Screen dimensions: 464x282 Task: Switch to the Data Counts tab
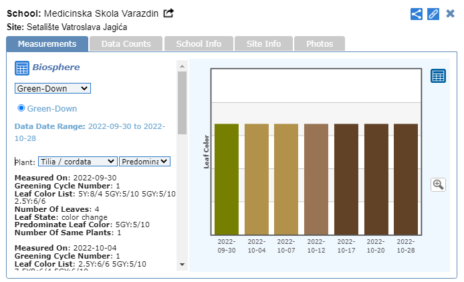tap(126, 43)
